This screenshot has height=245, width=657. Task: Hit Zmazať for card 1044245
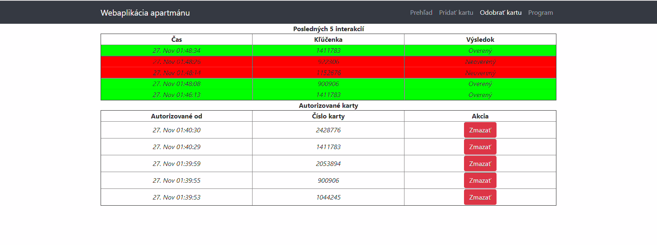point(480,197)
